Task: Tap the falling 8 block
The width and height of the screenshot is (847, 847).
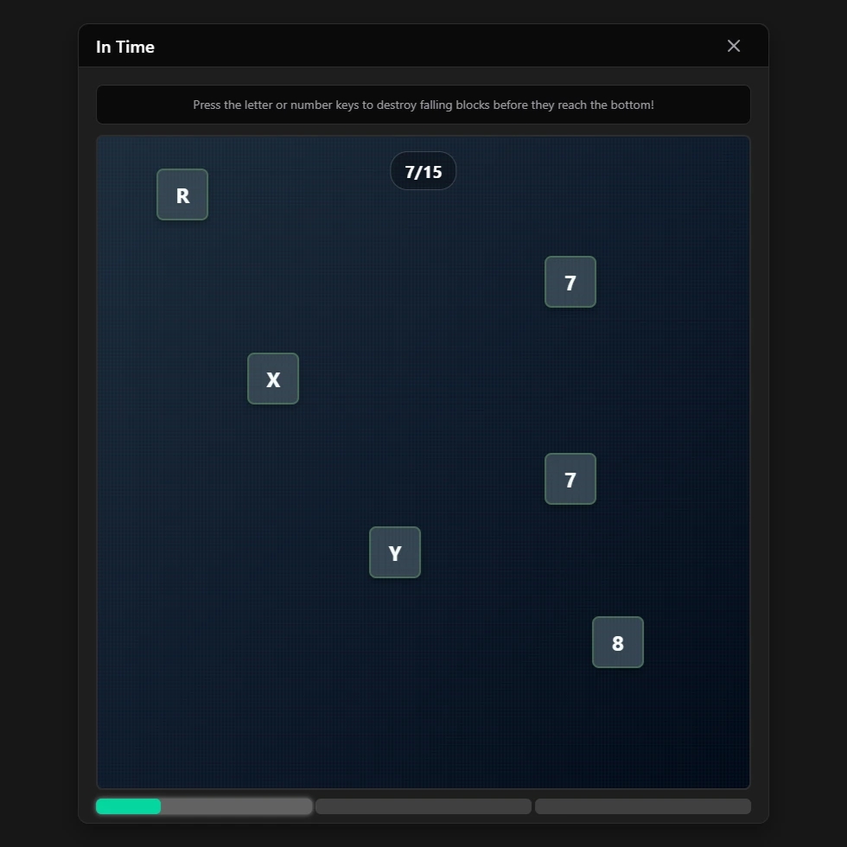Action: 618,642
